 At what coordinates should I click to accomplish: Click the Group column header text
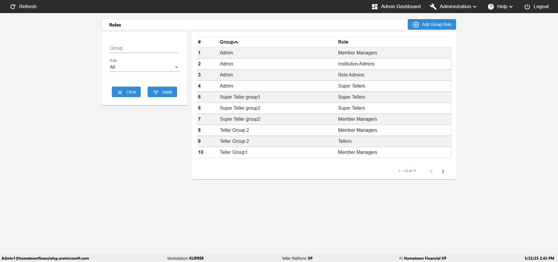click(x=227, y=42)
